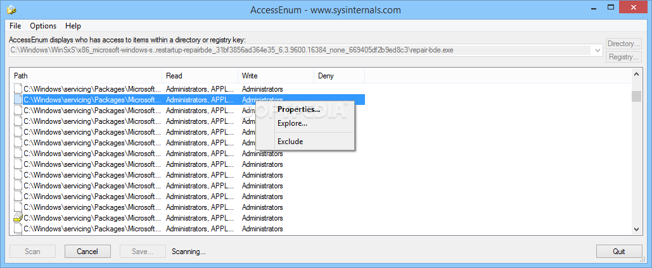This screenshot has height=268, width=652.
Task: Sort by the Path column header
Action: (x=86, y=76)
